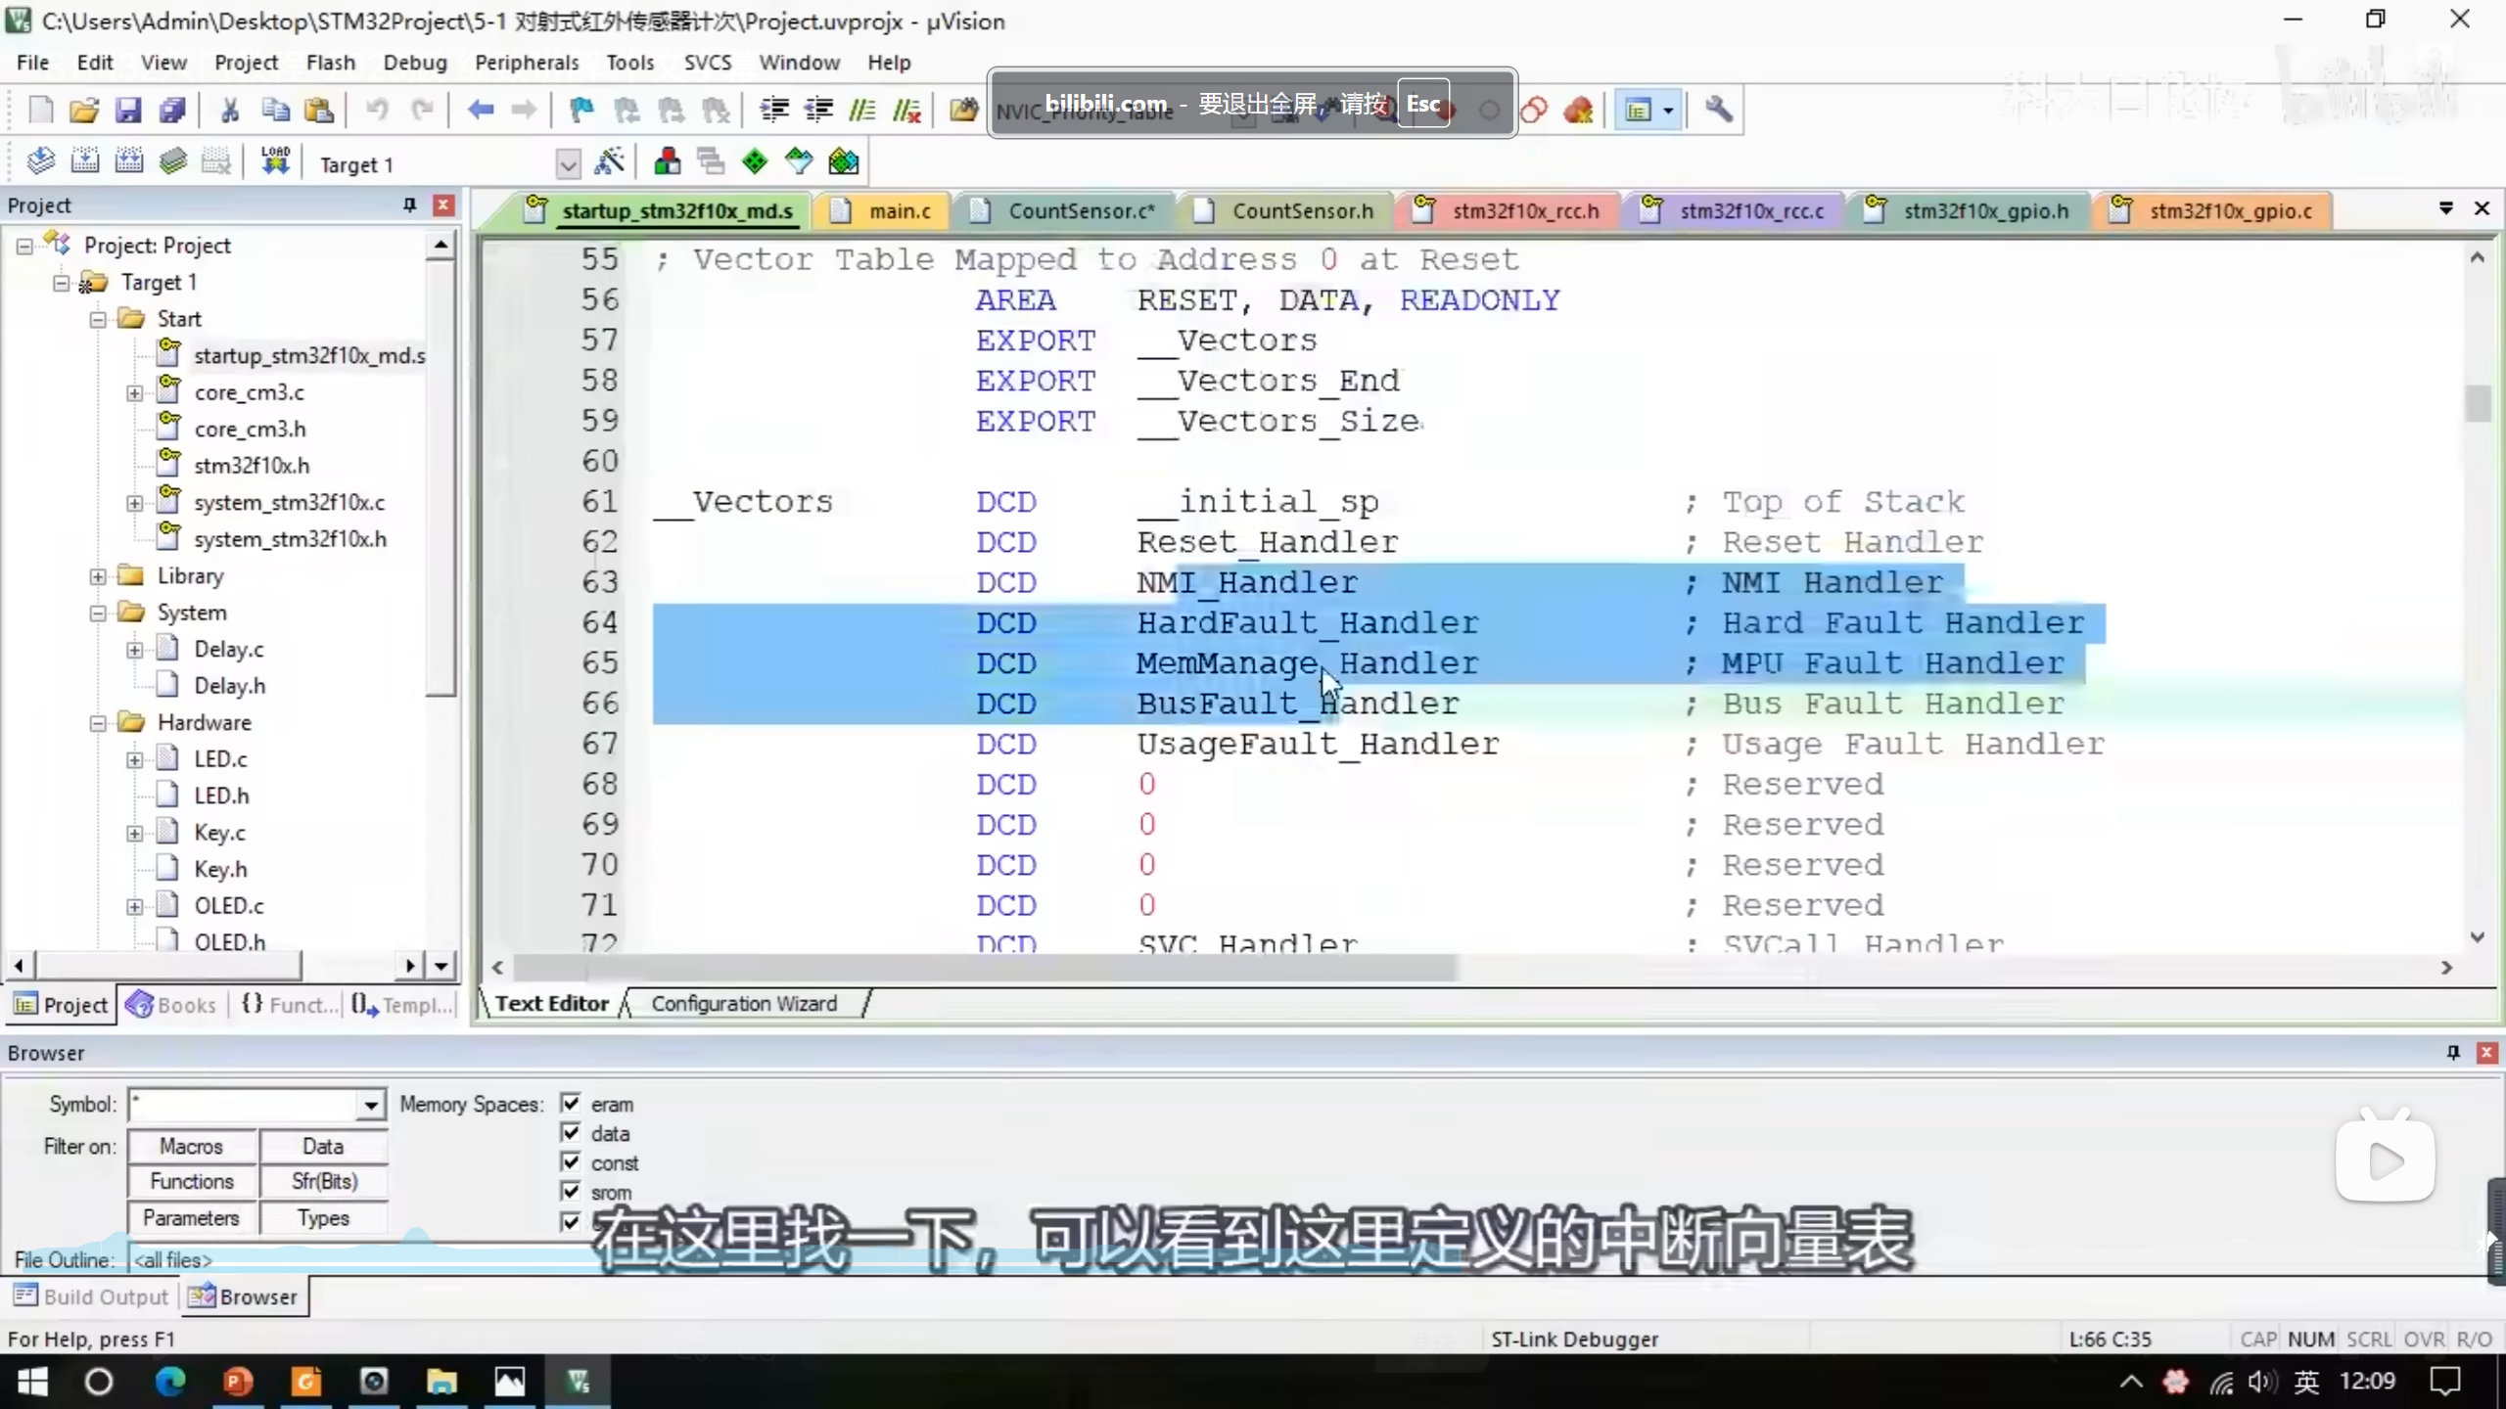The image size is (2506, 1409).
Task: Click the Insert Bookmark flag icon
Action: click(x=581, y=110)
